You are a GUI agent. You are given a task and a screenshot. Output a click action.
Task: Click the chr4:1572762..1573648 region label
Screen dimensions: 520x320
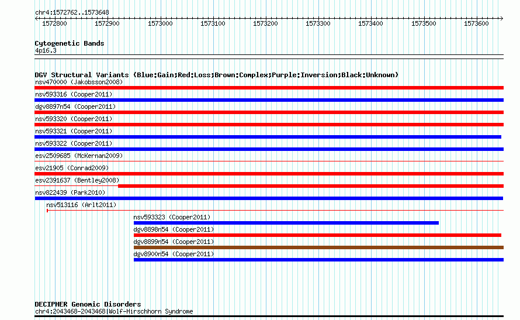72,12
